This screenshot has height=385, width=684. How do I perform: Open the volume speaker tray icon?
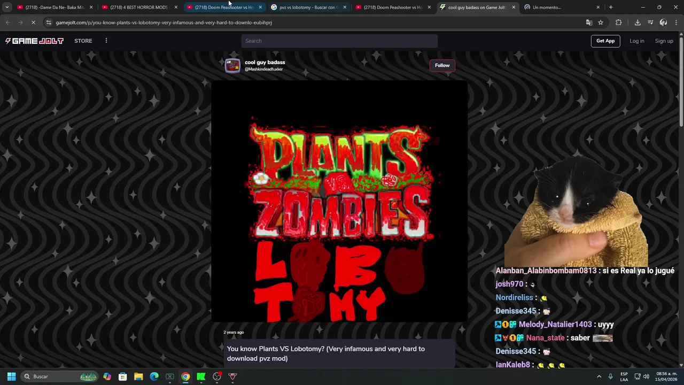click(646, 376)
